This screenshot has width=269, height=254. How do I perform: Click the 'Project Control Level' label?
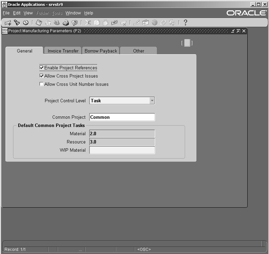(65, 101)
